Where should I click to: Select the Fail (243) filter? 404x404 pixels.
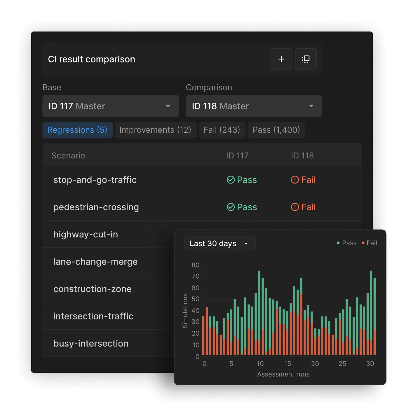[x=222, y=130]
